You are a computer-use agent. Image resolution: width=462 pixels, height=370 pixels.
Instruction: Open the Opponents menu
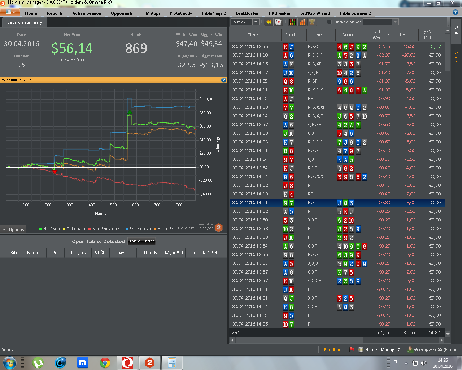pyautogui.click(x=122, y=13)
